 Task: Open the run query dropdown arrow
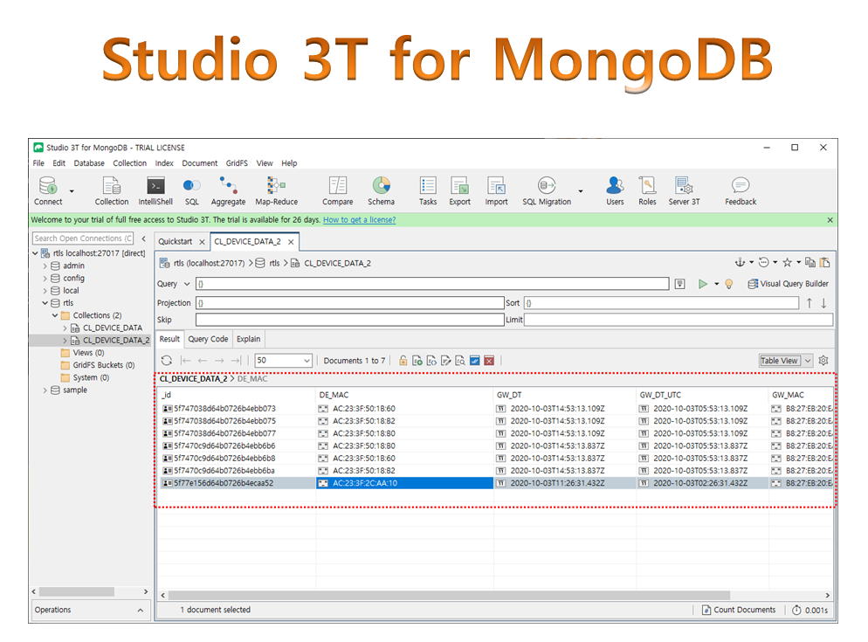point(716,284)
